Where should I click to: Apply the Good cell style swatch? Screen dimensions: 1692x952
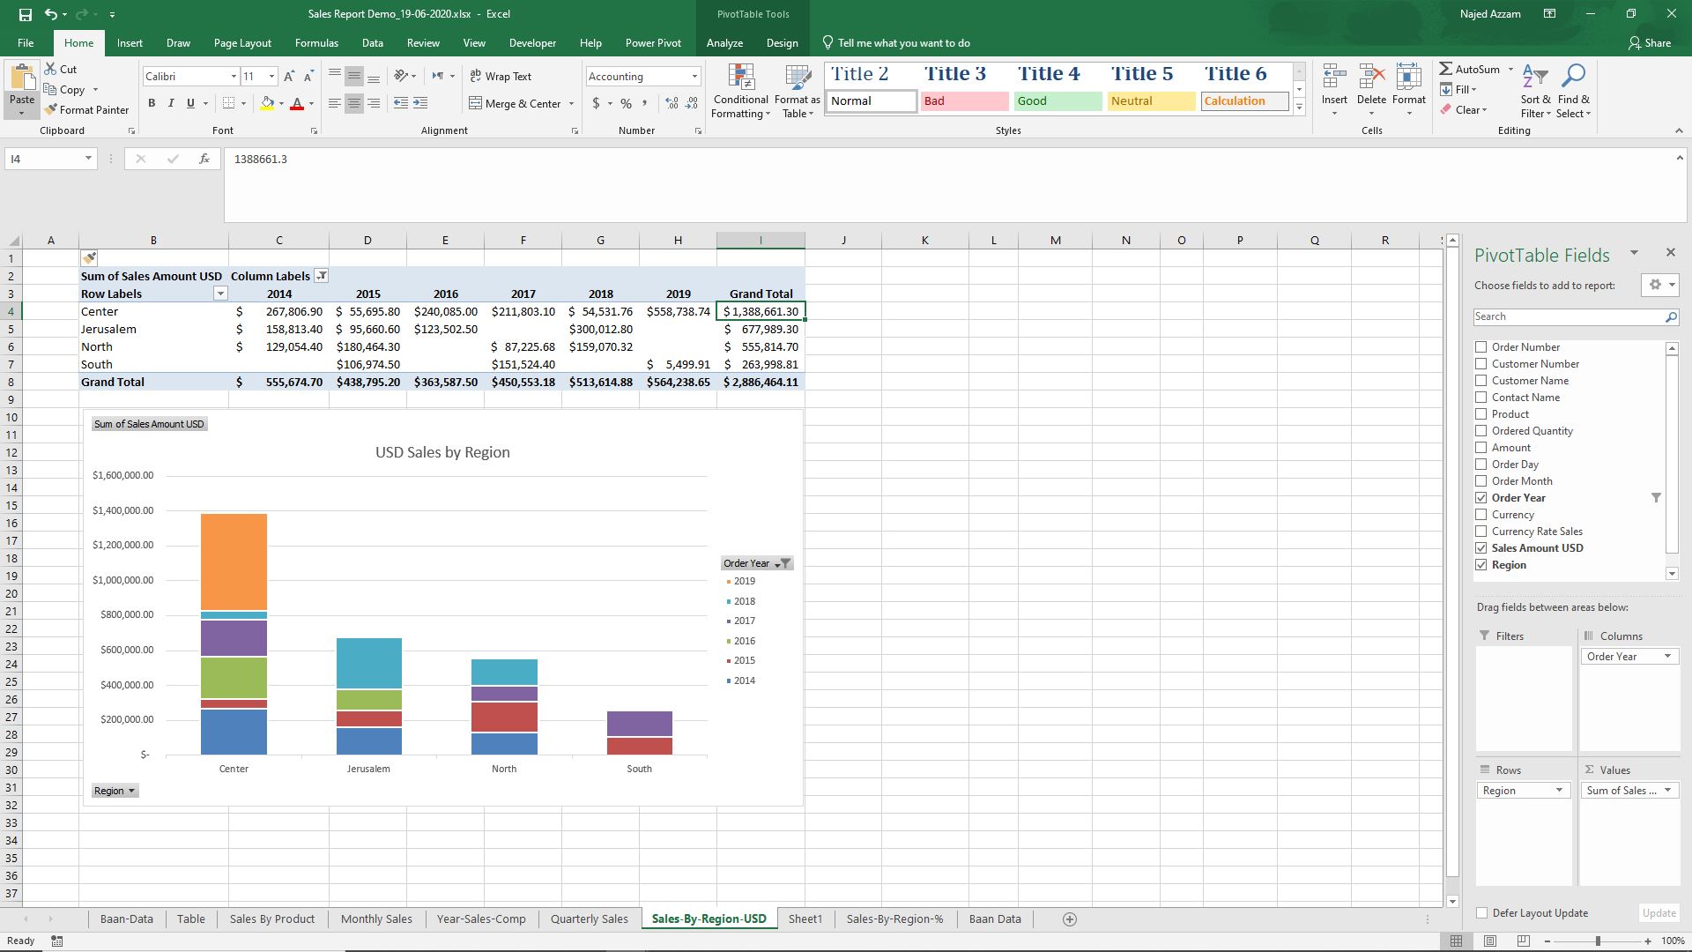tap(1058, 101)
